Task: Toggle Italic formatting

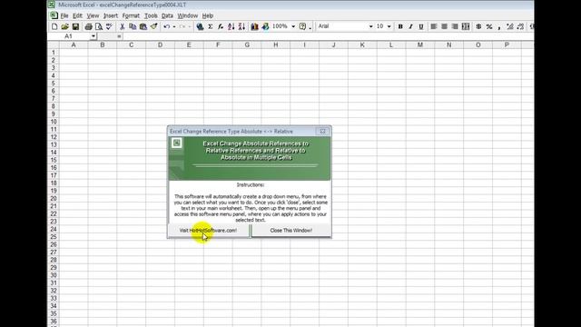Action: pos(410,26)
